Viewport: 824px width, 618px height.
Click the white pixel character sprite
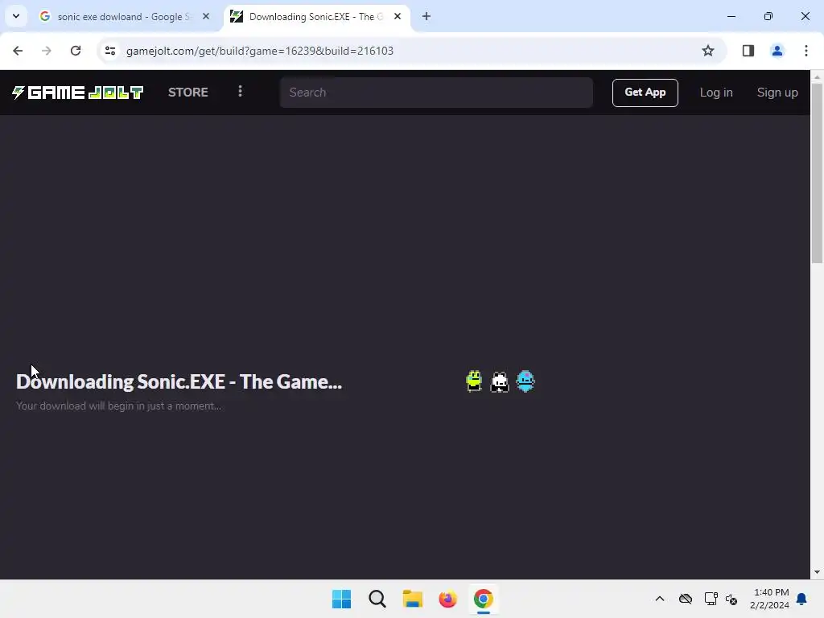pos(499,381)
